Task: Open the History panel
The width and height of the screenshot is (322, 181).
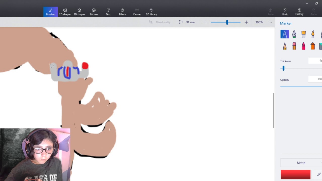Action: tap(299, 12)
